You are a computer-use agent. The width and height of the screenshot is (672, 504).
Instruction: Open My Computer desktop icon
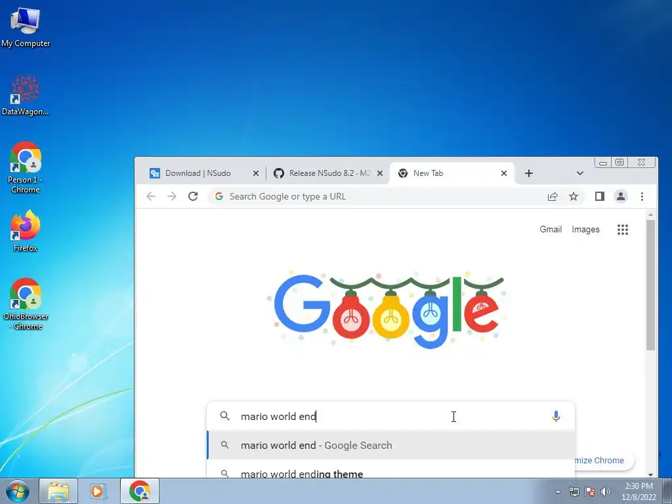26,28
